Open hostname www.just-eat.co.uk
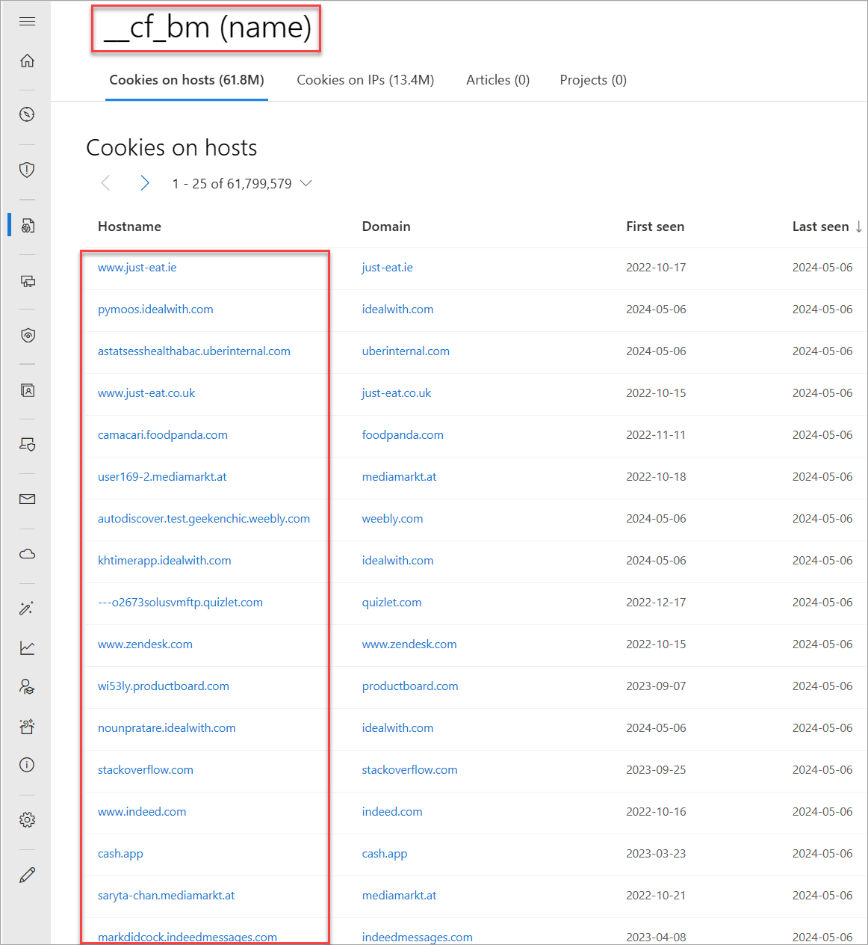 [146, 393]
